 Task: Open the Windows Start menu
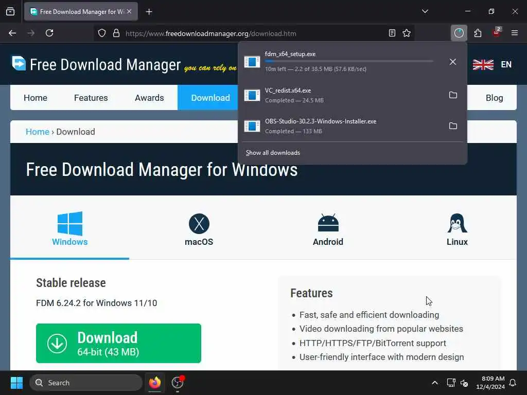16,383
